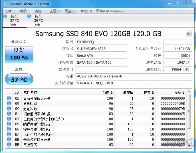Select the 闪存磨损平均计数 attribute row
The image size is (196, 153).
coord(96,114)
